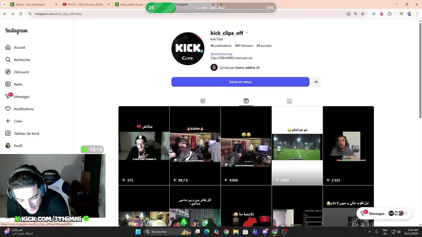
Task: Open Notifications heart icon
Action: pyautogui.click(x=8, y=109)
